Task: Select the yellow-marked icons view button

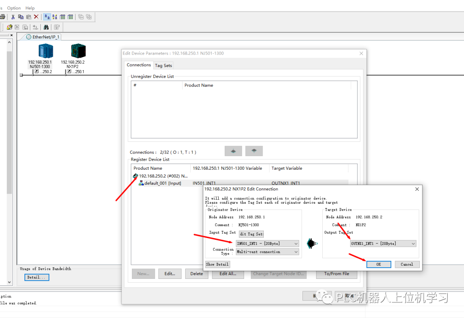Action: pos(55,17)
